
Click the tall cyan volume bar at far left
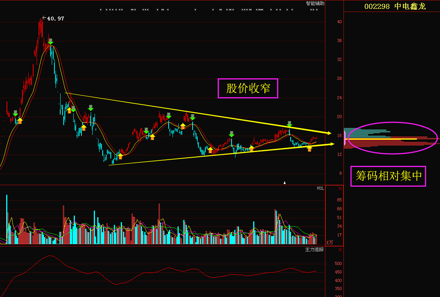(x=7, y=220)
